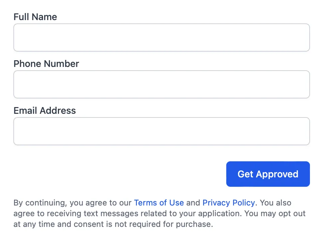Select the Email Address input field
The image size is (324, 249).
click(161, 131)
